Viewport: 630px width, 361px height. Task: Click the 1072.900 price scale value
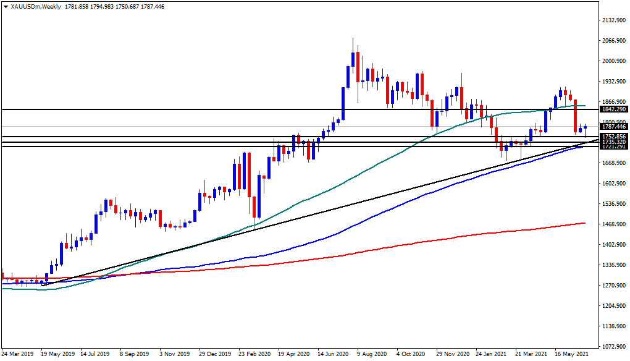(614, 347)
